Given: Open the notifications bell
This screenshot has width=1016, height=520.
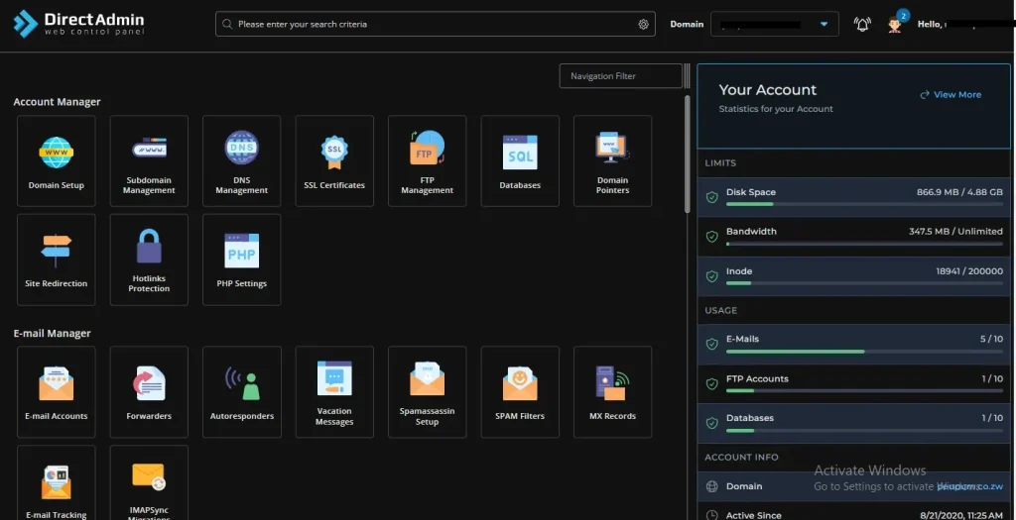Looking at the screenshot, I should pos(862,25).
